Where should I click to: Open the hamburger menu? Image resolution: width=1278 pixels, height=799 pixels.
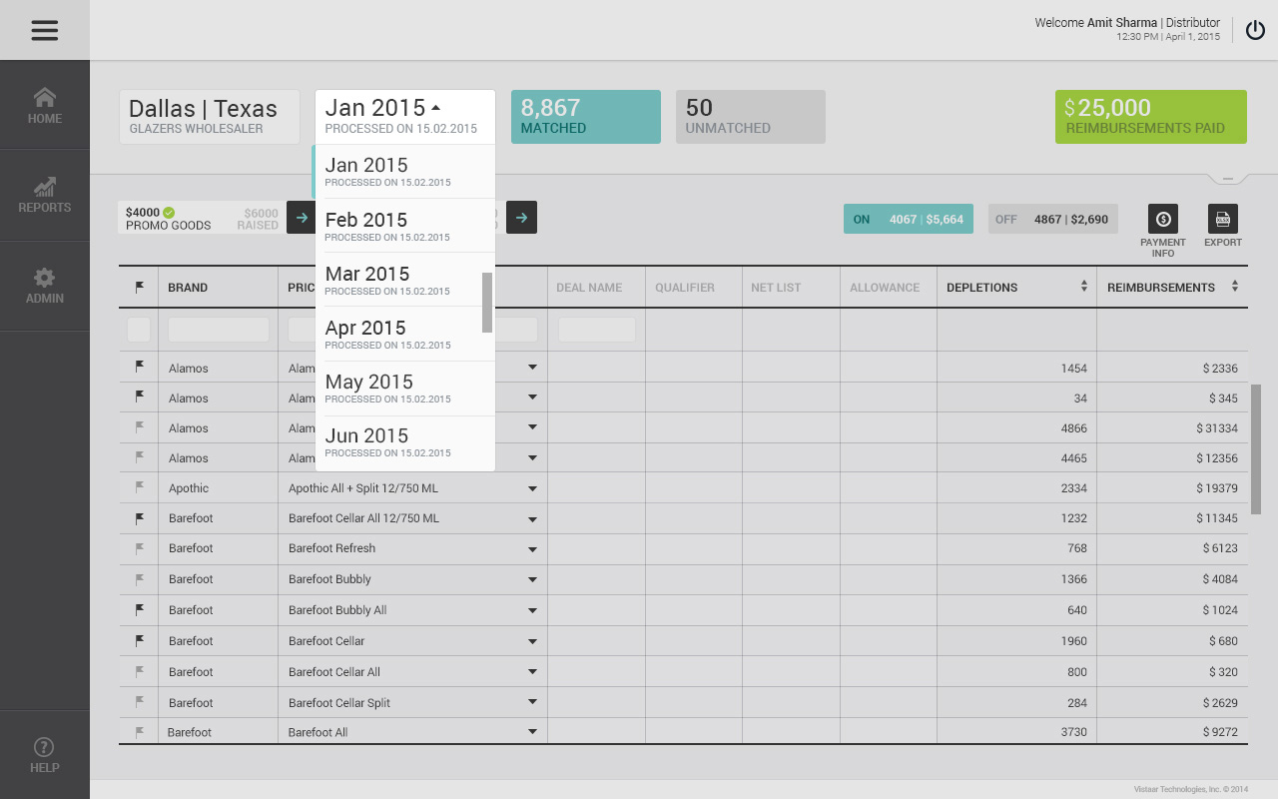coord(44,30)
